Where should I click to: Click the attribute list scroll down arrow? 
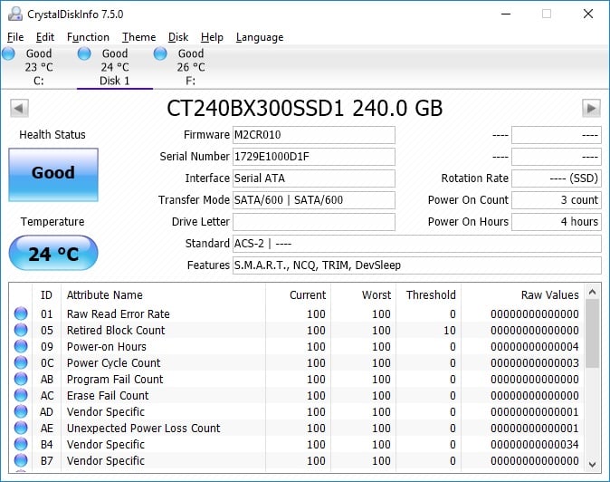[593, 465]
